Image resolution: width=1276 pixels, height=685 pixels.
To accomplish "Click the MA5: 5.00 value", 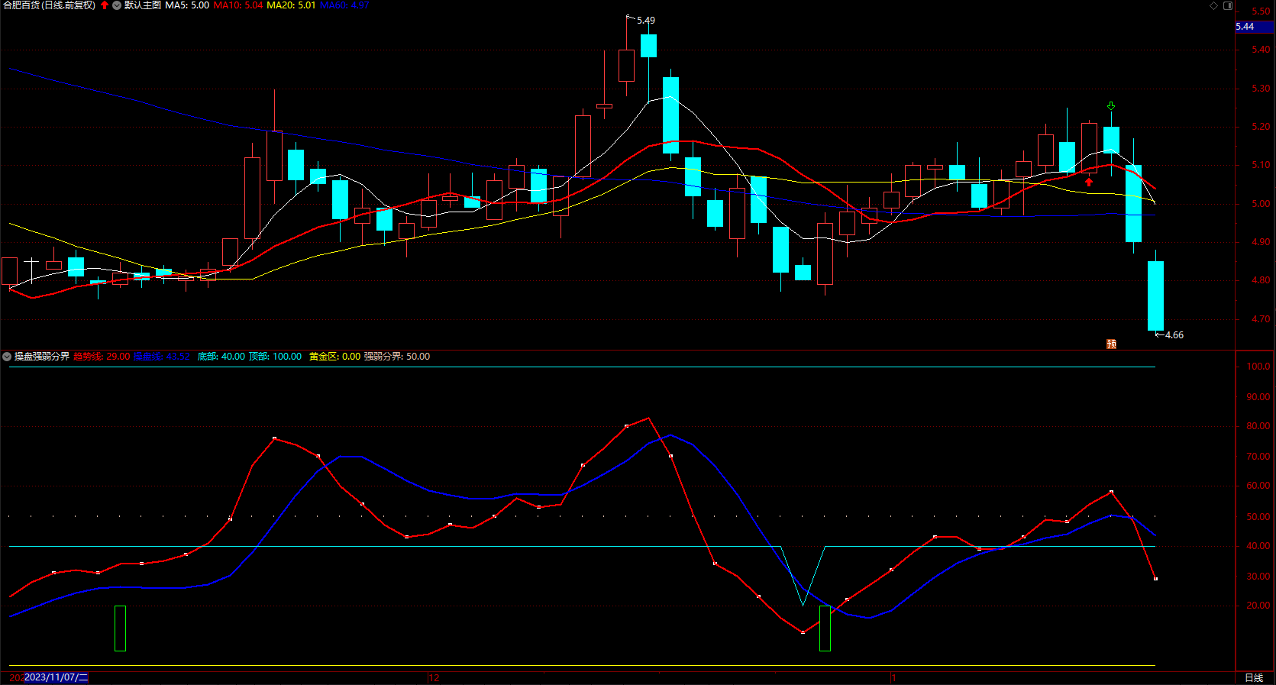I will [x=187, y=5].
